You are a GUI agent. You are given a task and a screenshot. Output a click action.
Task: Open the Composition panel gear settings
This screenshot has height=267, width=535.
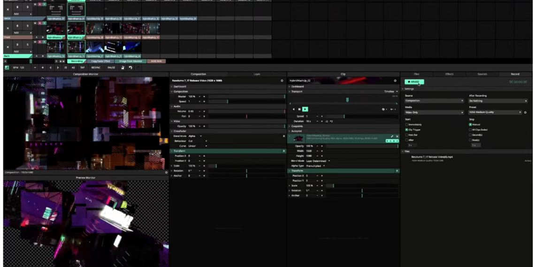(x=282, y=81)
